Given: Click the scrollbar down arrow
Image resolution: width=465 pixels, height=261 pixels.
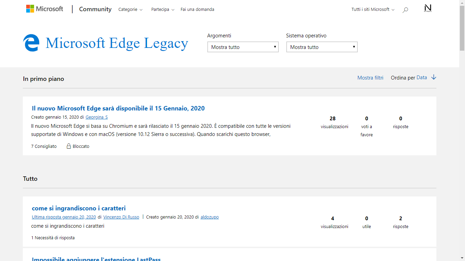Looking at the screenshot, I should tap(462, 258).
